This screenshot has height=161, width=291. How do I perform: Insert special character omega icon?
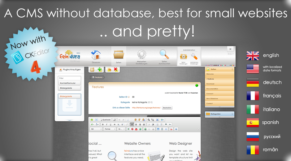[x=166, y=129]
